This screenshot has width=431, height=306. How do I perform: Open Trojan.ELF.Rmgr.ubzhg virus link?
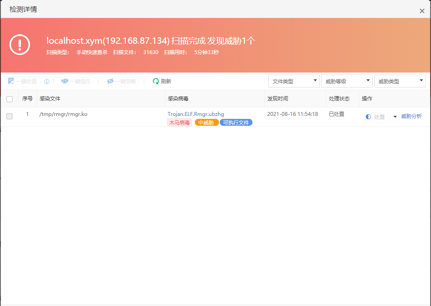click(196, 114)
